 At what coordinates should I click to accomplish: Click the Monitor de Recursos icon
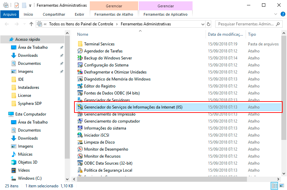[80, 156]
